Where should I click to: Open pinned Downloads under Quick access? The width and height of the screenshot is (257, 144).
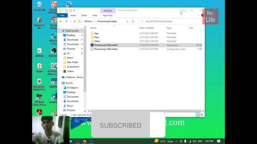coord(73,40)
